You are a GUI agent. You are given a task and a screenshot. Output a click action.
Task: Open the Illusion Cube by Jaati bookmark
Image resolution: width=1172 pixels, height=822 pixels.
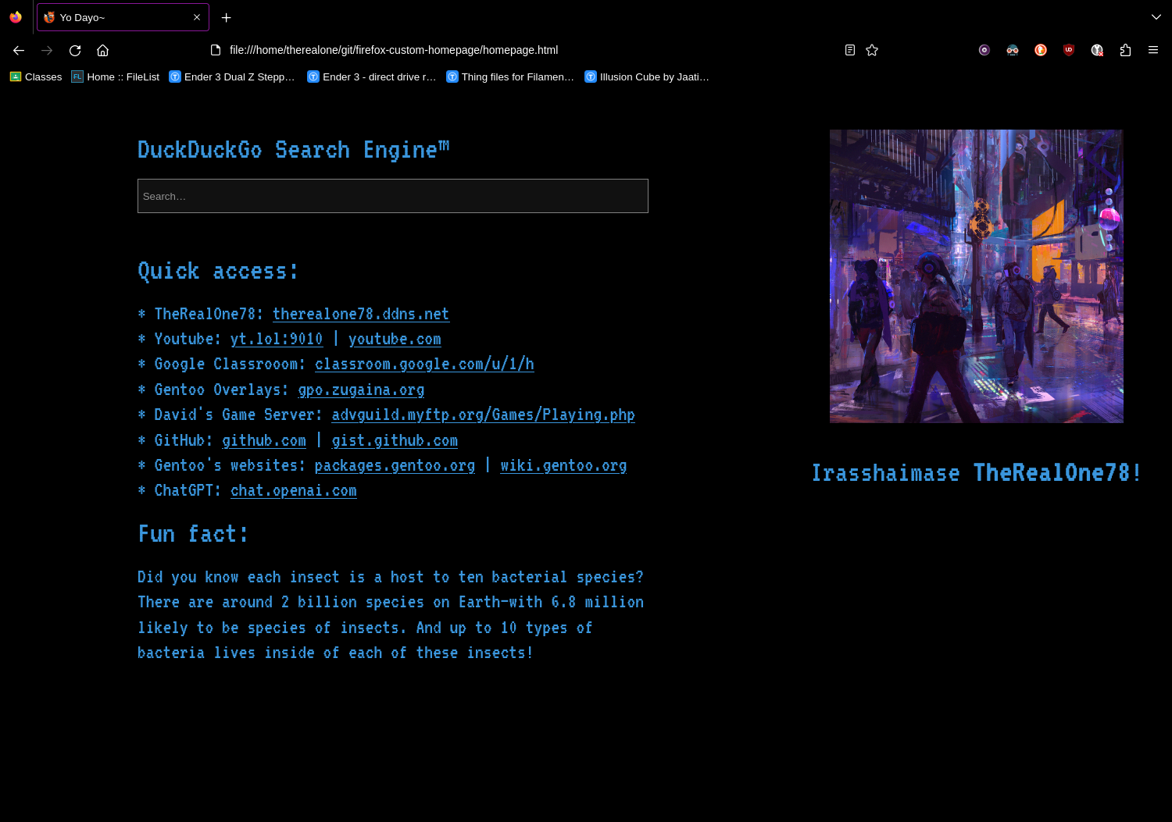tap(647, 77)
